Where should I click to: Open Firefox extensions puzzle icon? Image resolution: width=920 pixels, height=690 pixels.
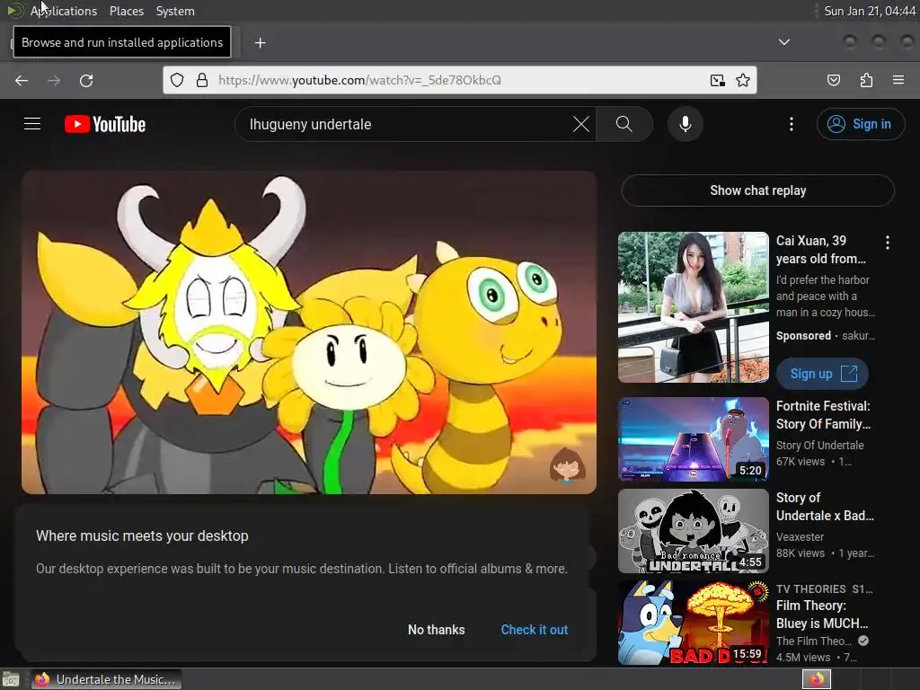coord(866,80)
